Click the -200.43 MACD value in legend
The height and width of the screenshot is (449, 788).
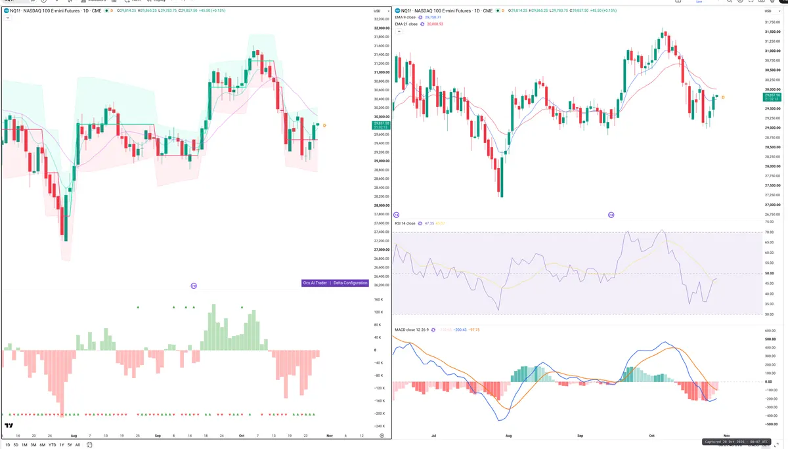pyautogui.click(x=460, y=330)
